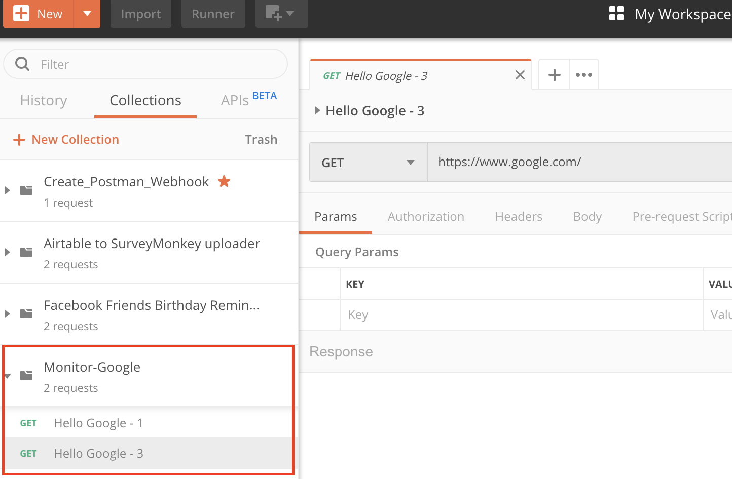Open the Runner
732x479 pixels.
[213, 14]
